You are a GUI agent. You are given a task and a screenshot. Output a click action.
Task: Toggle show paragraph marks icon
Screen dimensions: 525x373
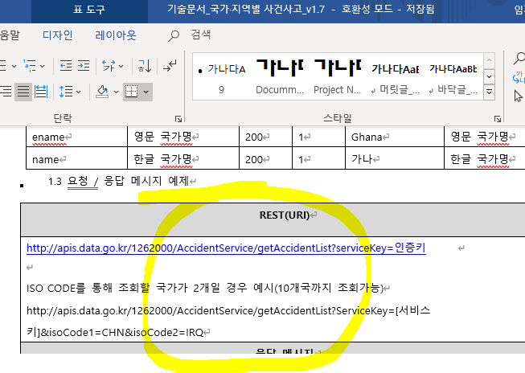click(x=170, y=66)
